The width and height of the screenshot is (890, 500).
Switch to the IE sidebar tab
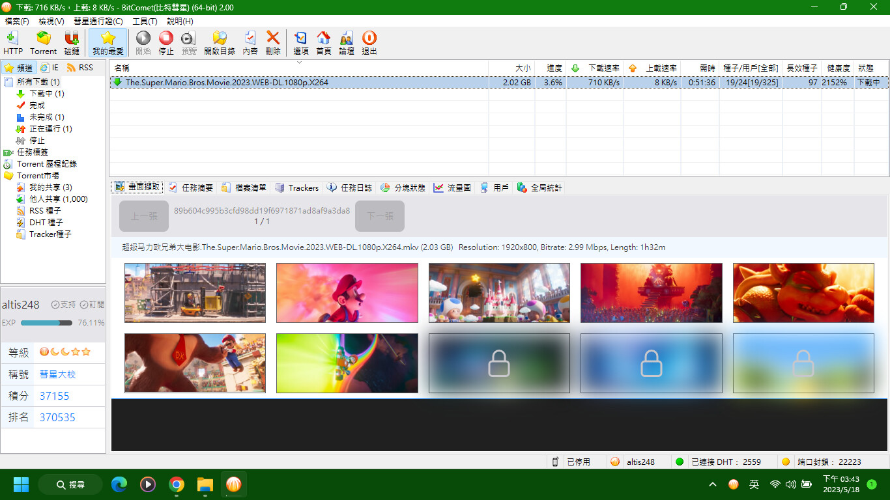(50, 68)
